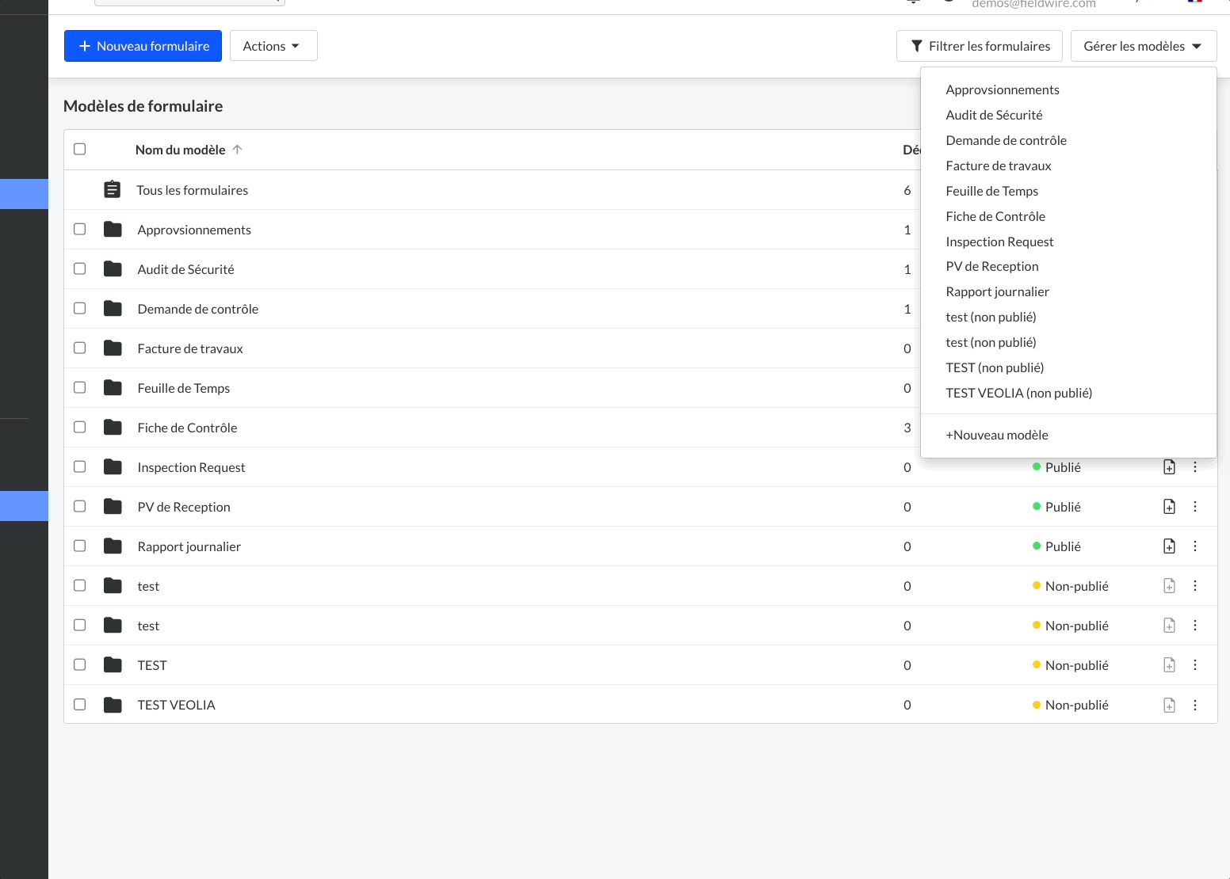Tick the checkbox for Approvsionnements row
The width and height of the screenshot is (1230, 879).
[x=80, y=230]
